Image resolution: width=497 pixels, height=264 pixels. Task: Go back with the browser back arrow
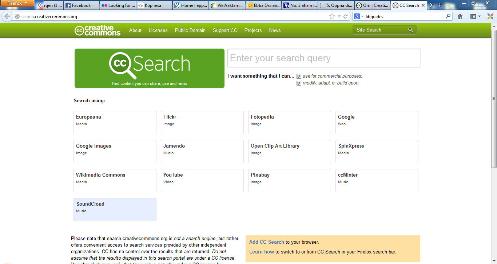pyautogui.click(x=7, y=16)
